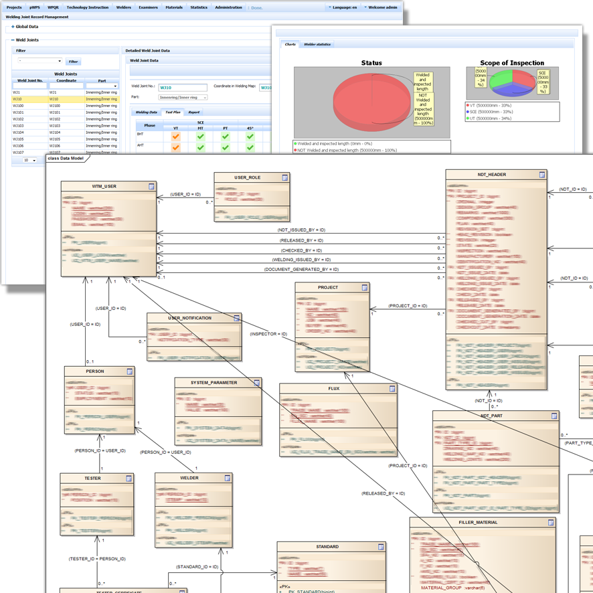Click the WTM_USER class icon
This screenshot has width=593, height=593.
(x=151, y=186)
